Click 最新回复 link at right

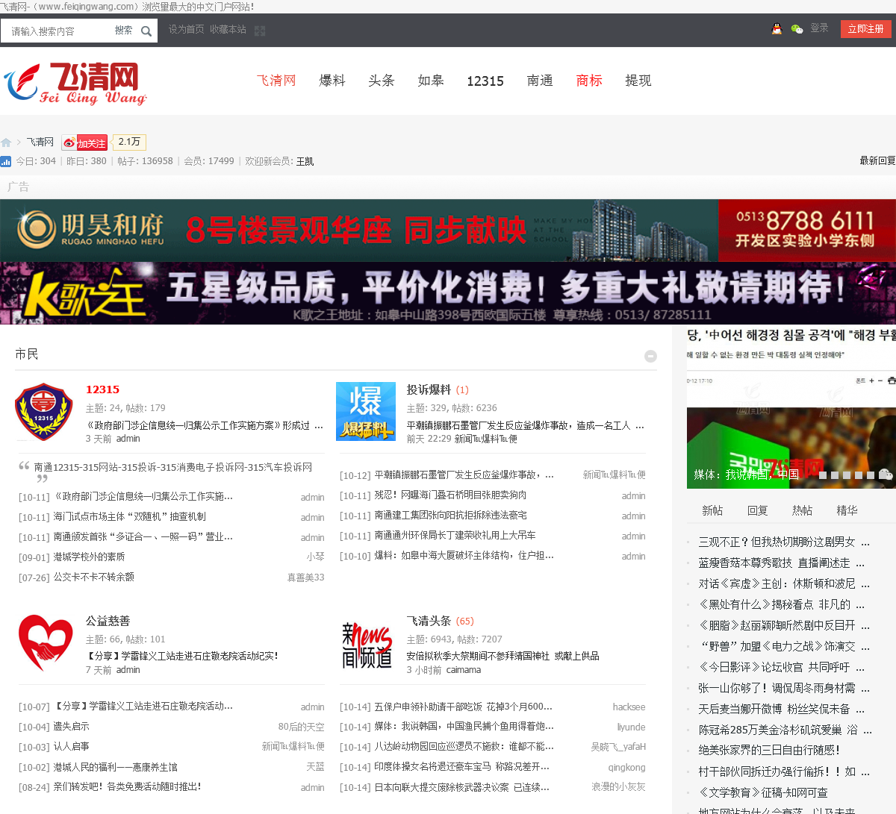(x=877, y=161)
